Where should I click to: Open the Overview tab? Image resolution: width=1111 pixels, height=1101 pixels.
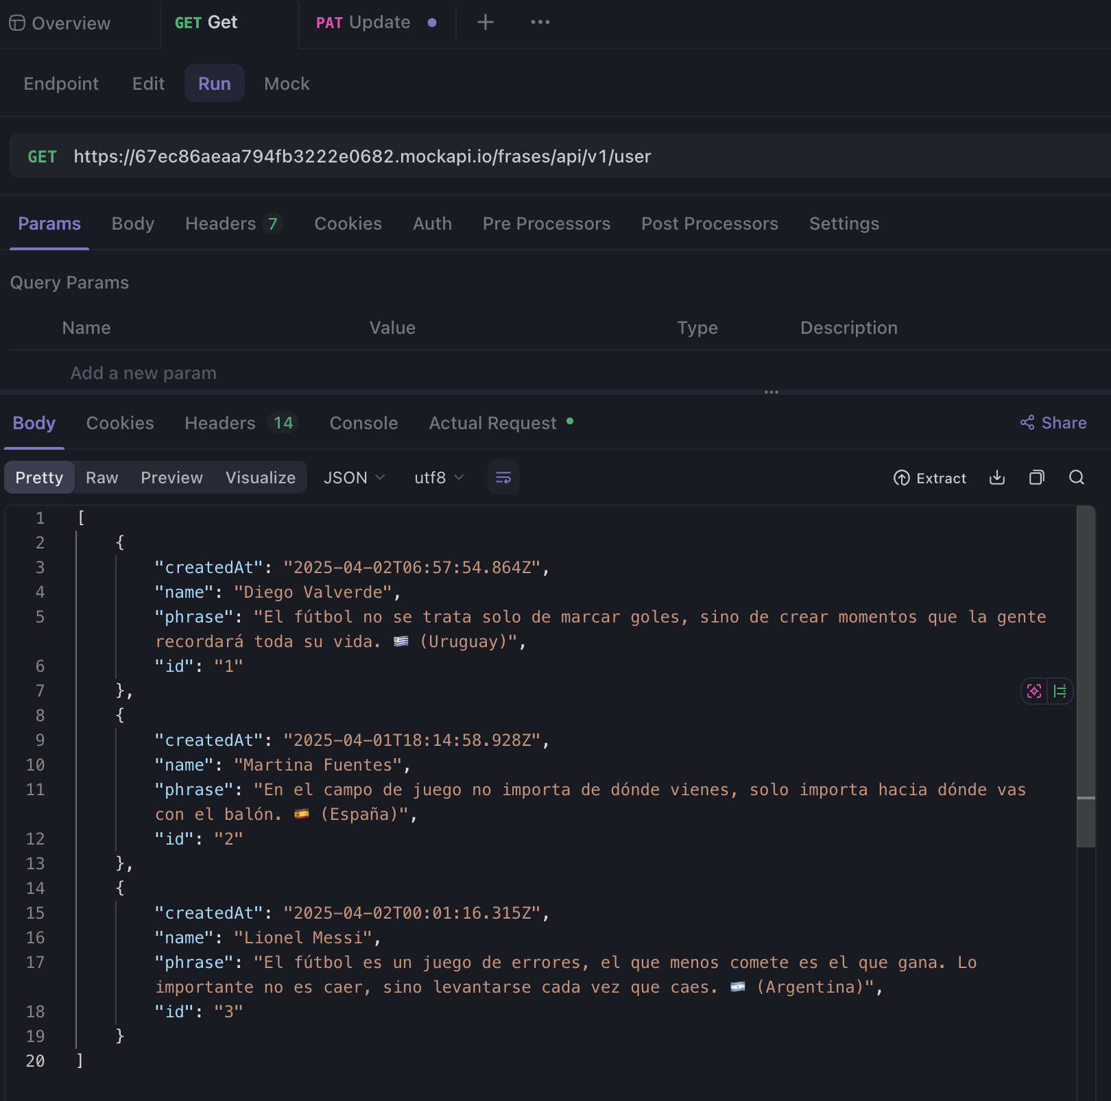(x=60, y=23)
